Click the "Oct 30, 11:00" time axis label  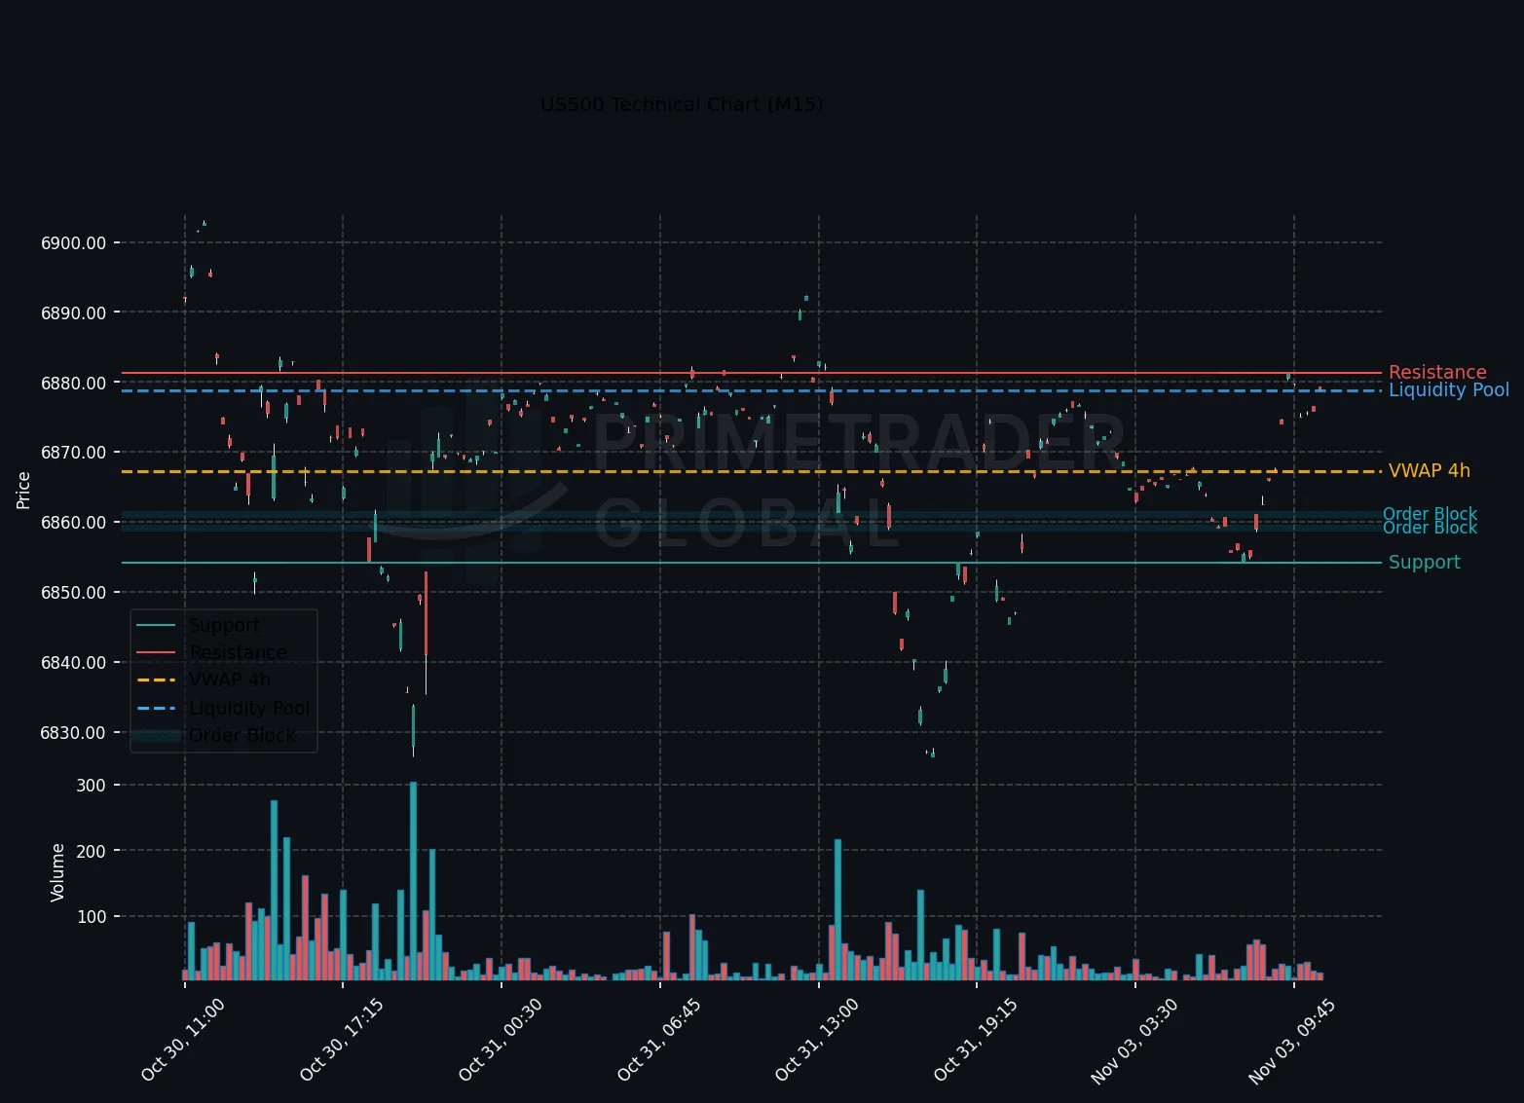click(x=183, y=1040)
